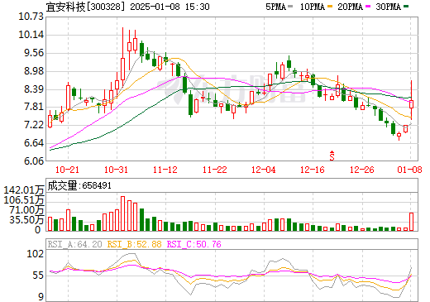Screen dimensions: 430x302
Task: Click the 11-12 date label
Action: pos(165,170)
